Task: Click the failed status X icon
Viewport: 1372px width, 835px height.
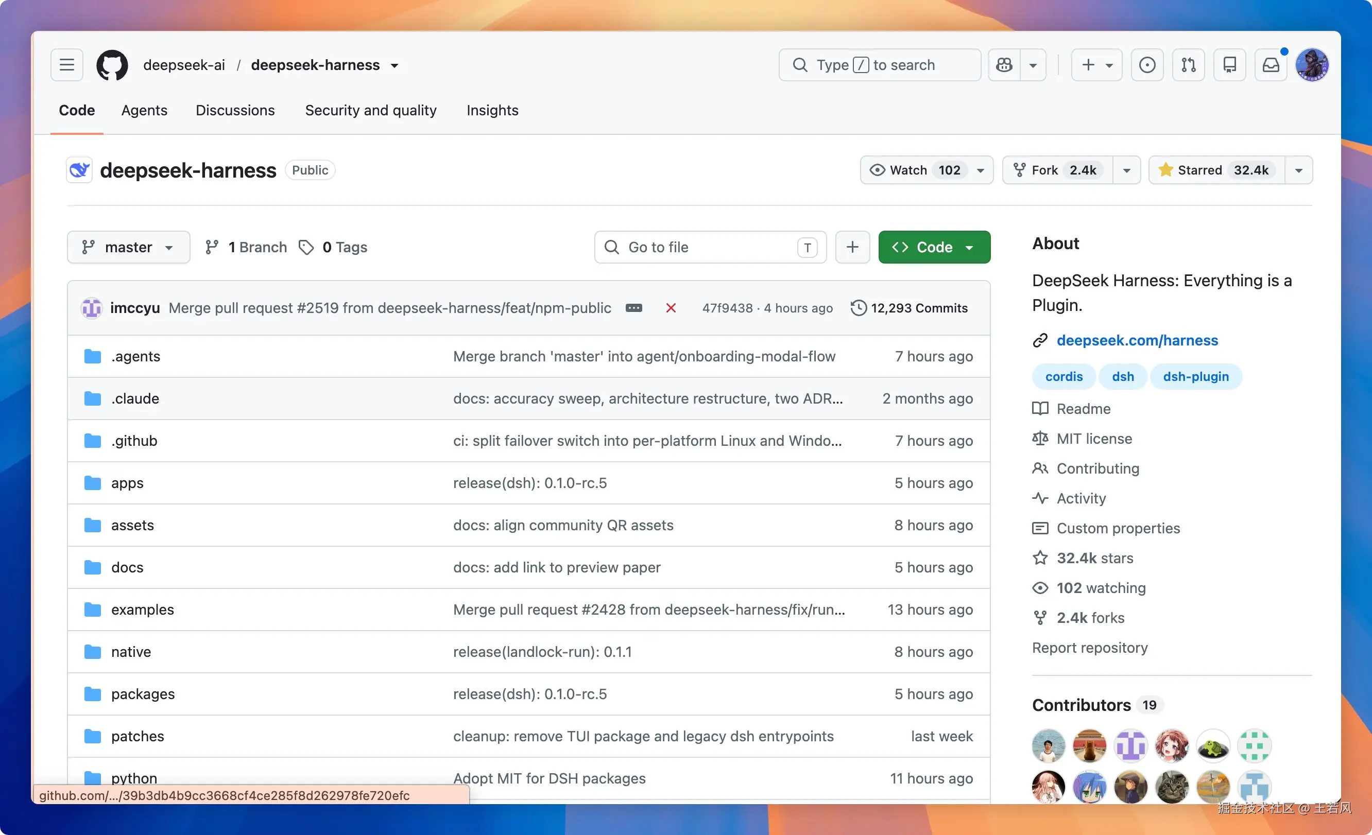Action: click(671, 308)
